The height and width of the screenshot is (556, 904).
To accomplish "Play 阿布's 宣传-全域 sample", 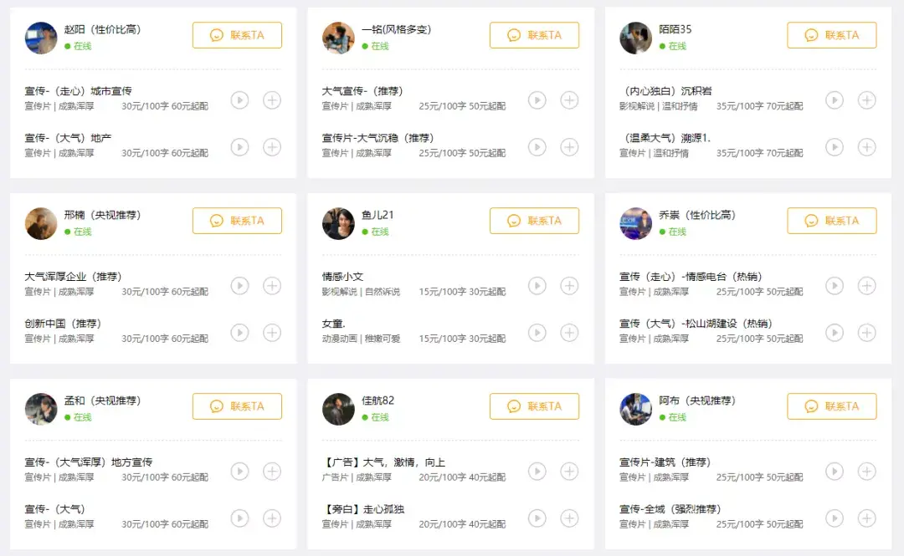I will [x=834, y=518].
